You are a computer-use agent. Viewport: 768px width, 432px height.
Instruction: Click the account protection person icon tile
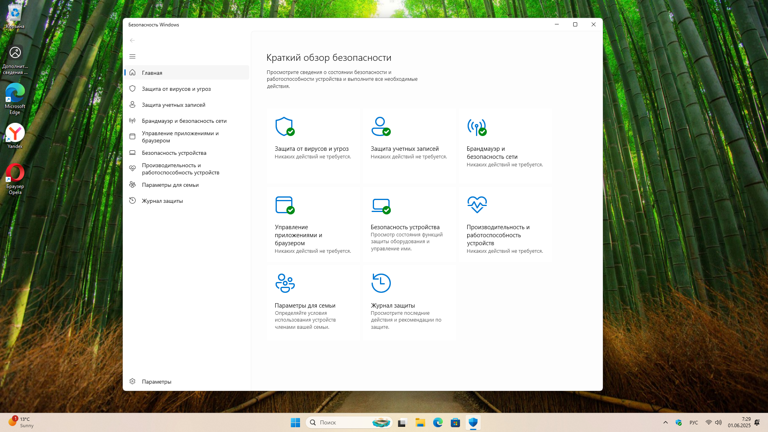point(380,127)
